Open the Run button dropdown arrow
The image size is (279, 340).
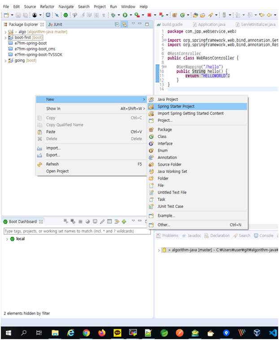131,15
